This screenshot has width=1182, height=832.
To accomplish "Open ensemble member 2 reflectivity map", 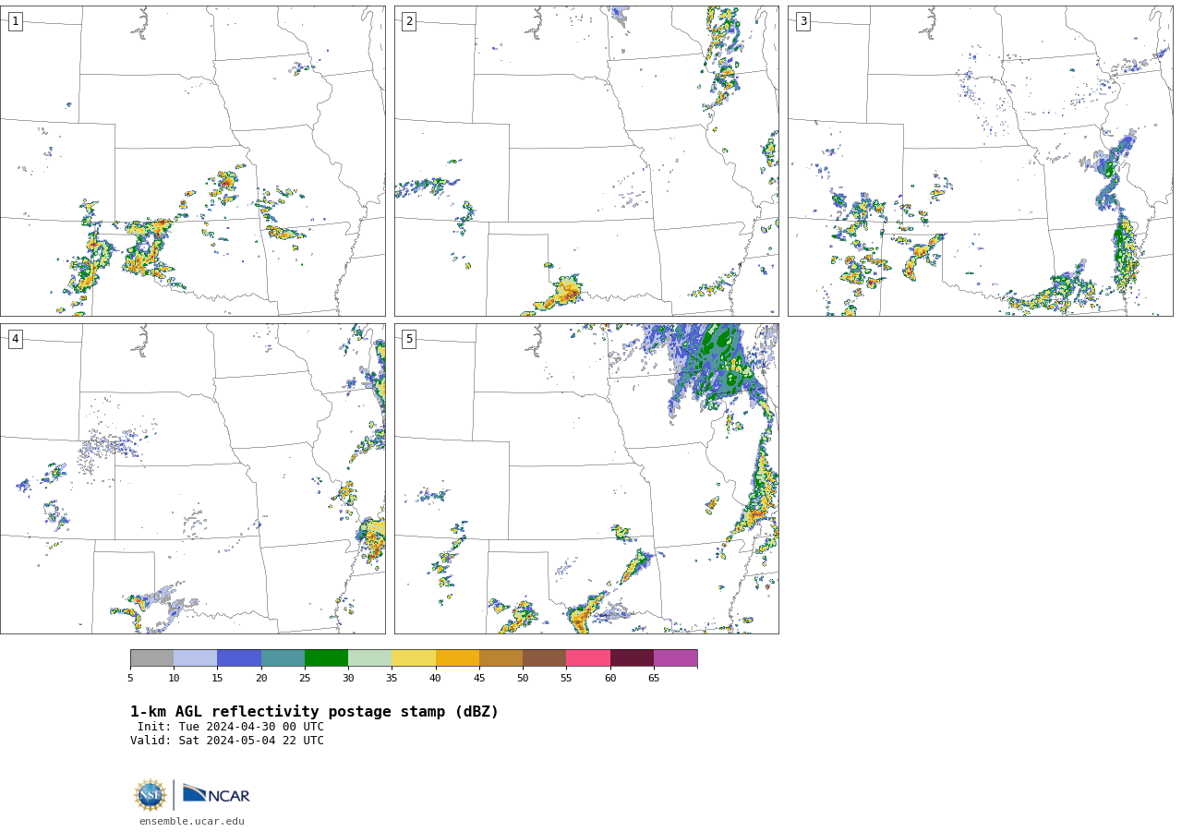I will pos(586,161).
